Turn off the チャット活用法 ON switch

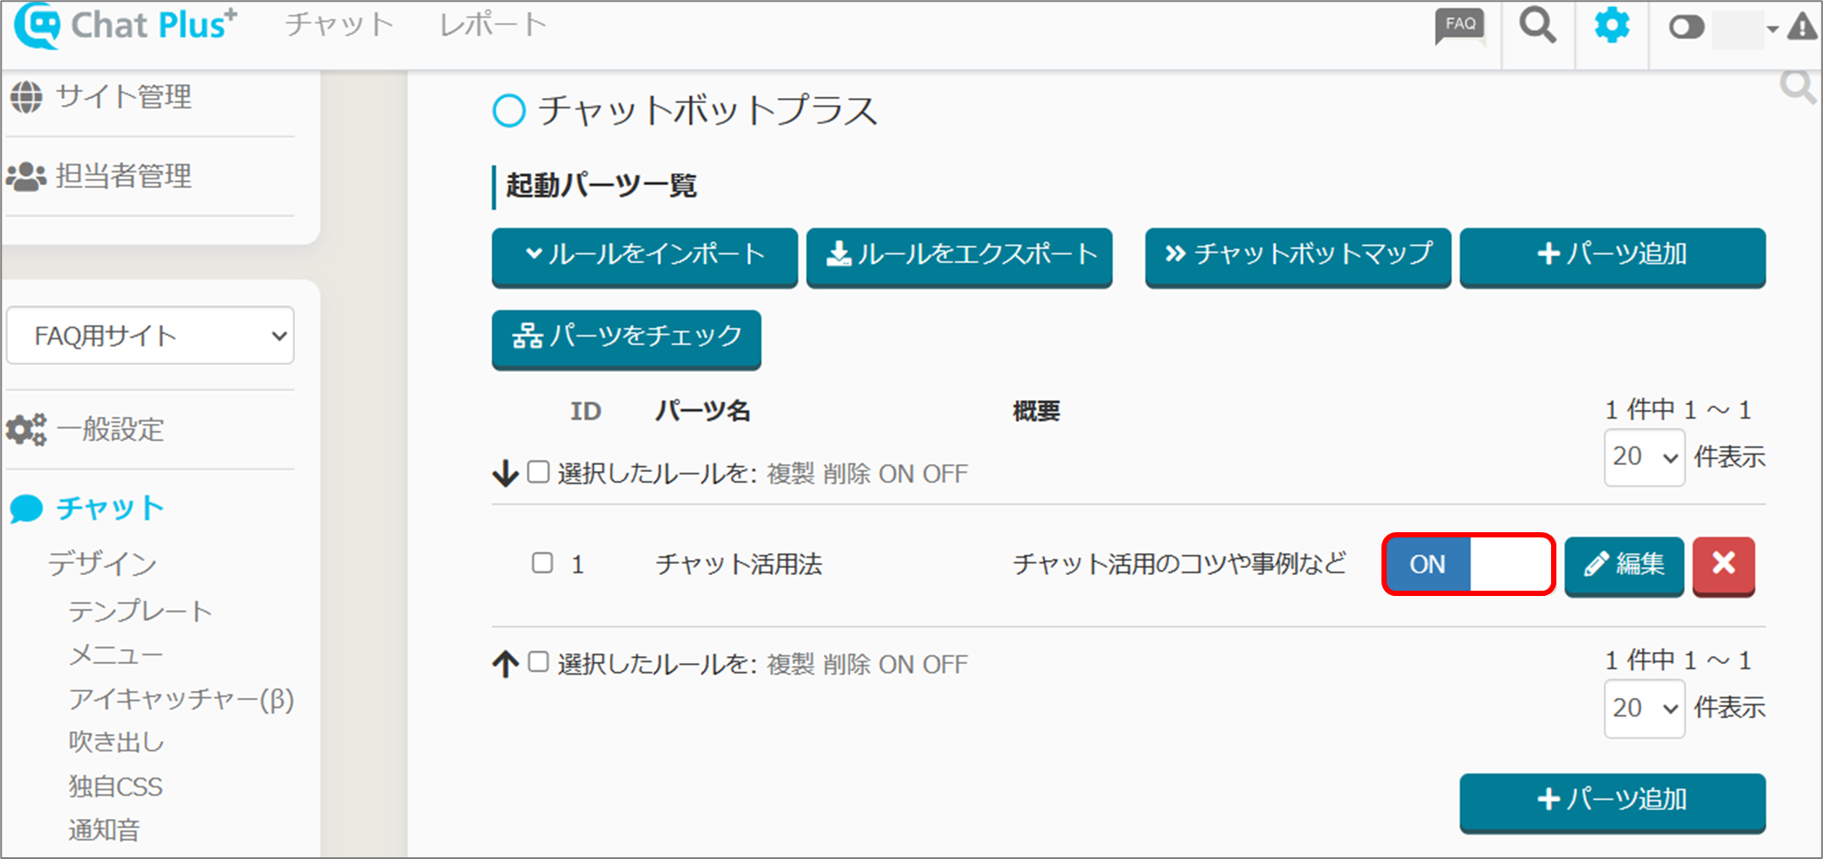click(1468, 565)
